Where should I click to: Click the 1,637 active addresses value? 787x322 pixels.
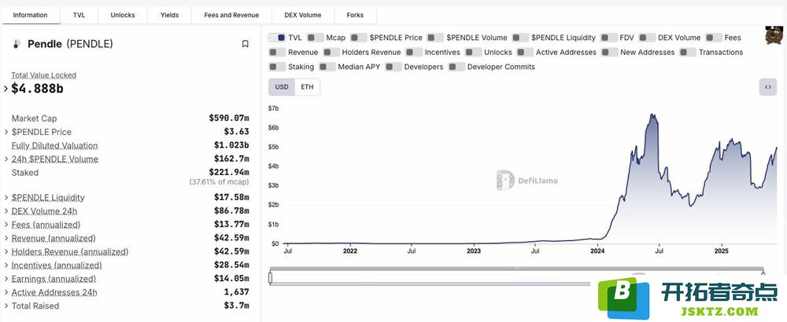pos(236,292)
